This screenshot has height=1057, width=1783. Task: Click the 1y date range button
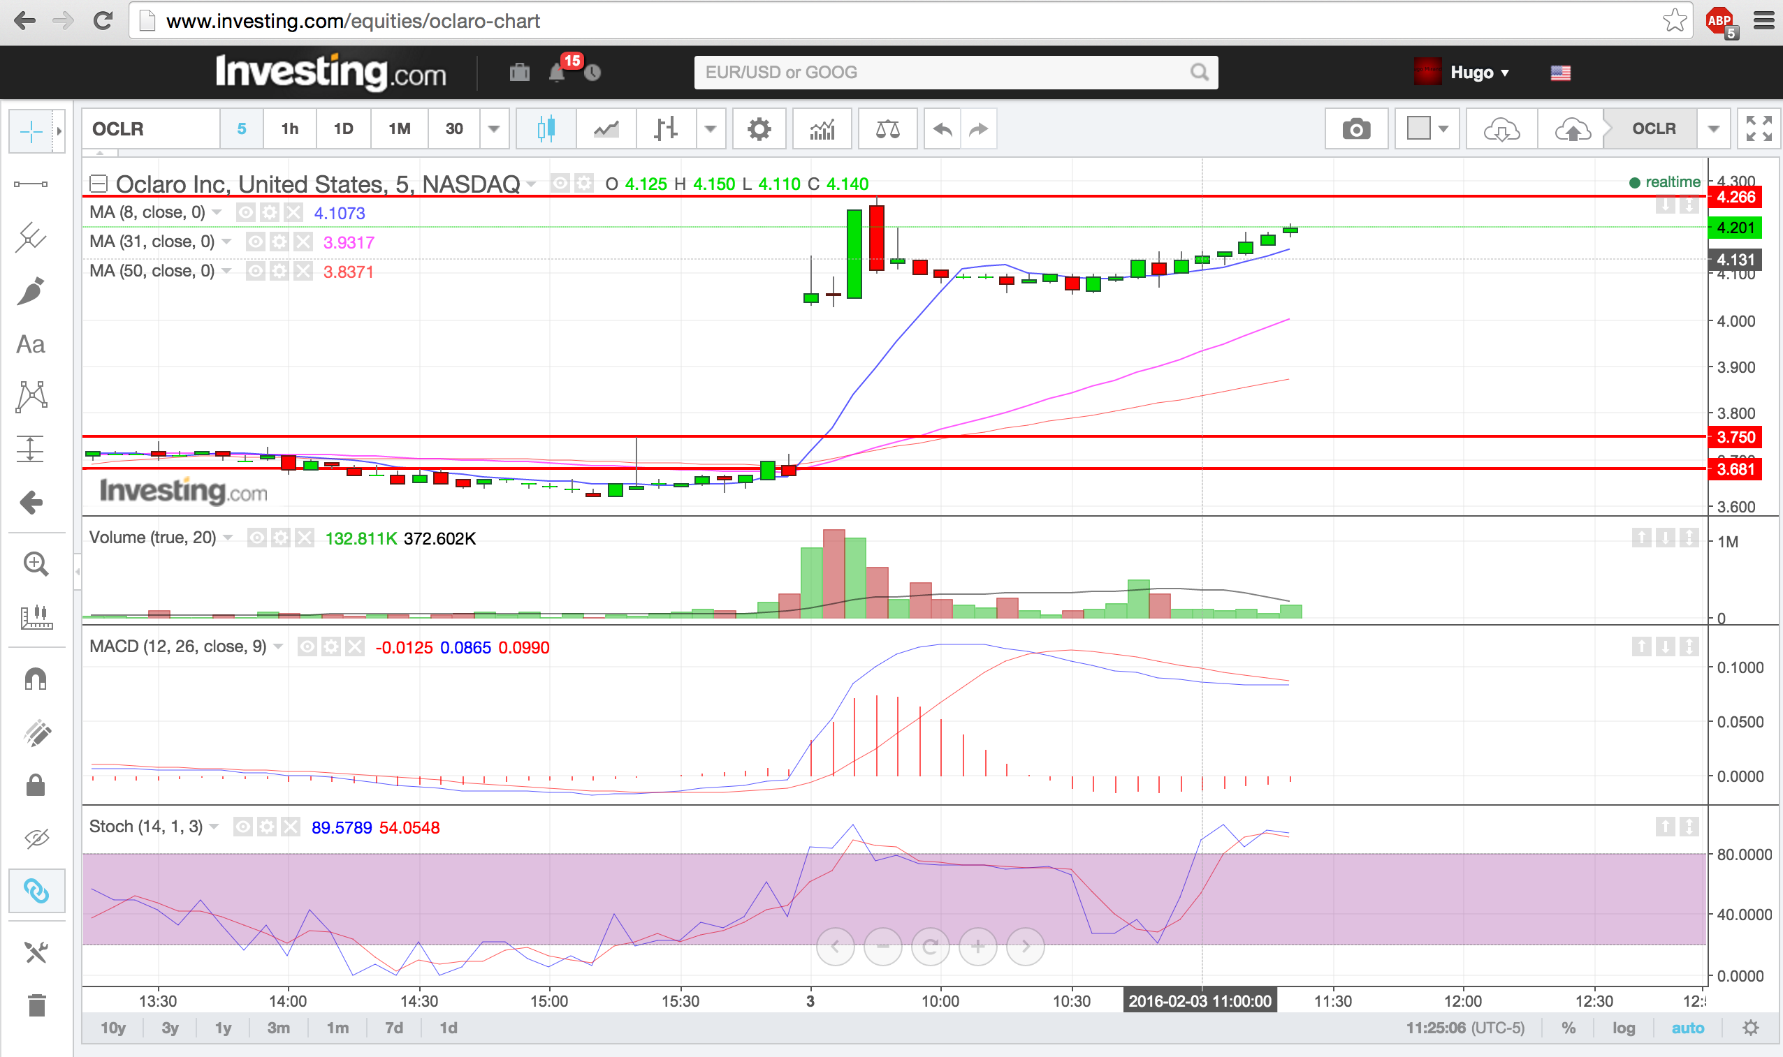pos(223,1028)
